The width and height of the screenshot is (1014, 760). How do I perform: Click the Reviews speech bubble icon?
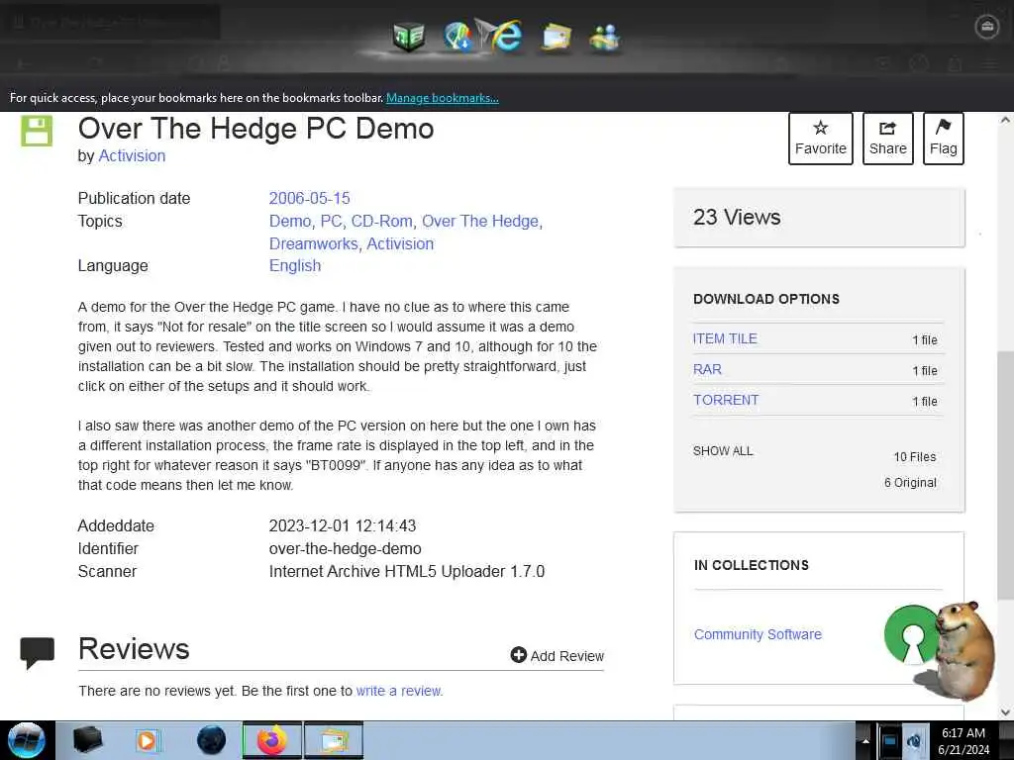coord(37,653)
